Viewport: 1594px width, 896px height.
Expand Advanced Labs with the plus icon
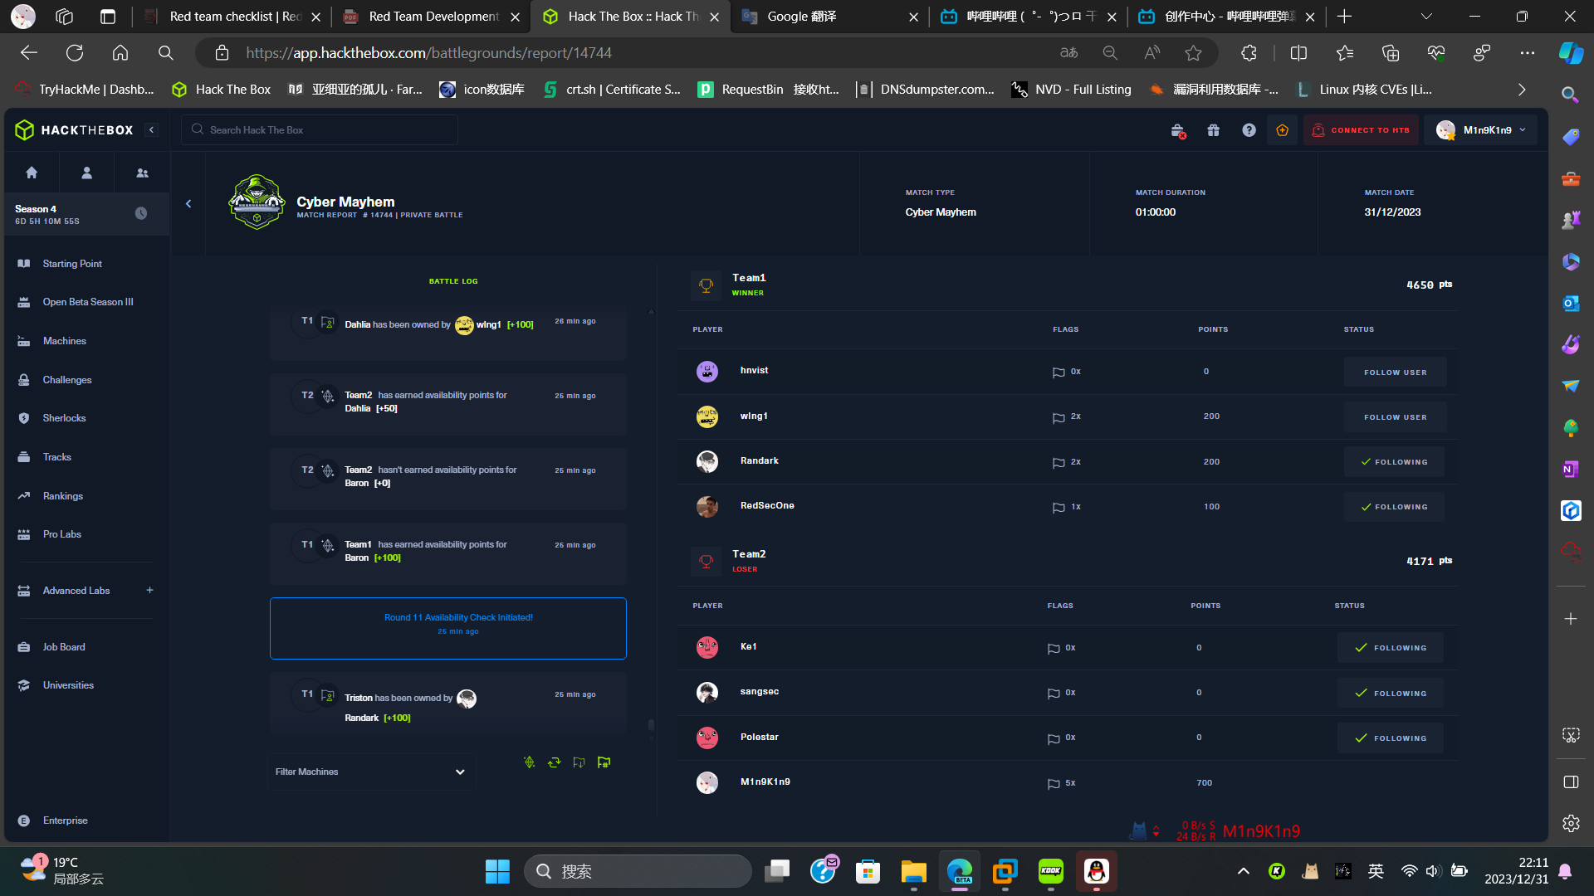click(x=150, y=591)
